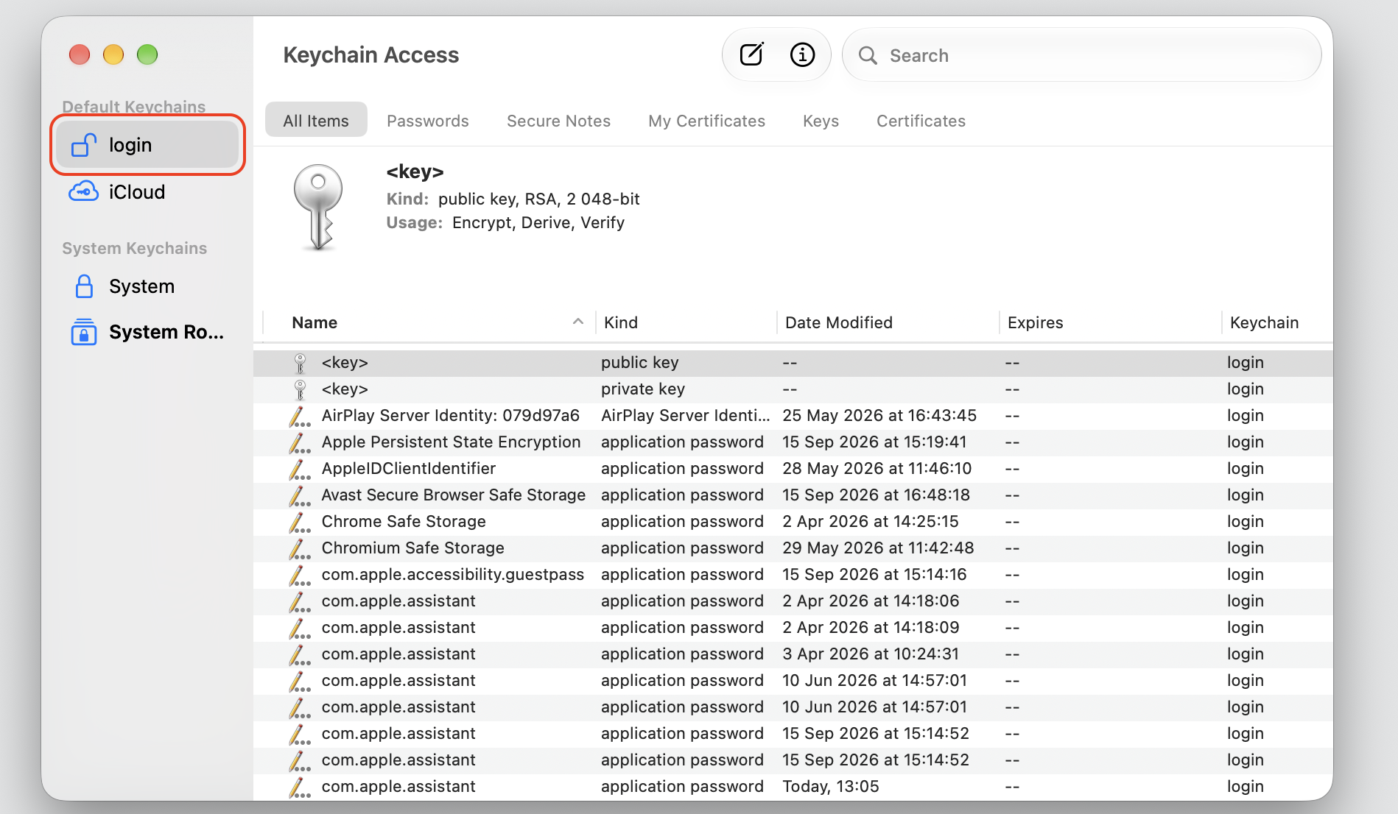Open the My Certificates tab

(x=706, y=121)
